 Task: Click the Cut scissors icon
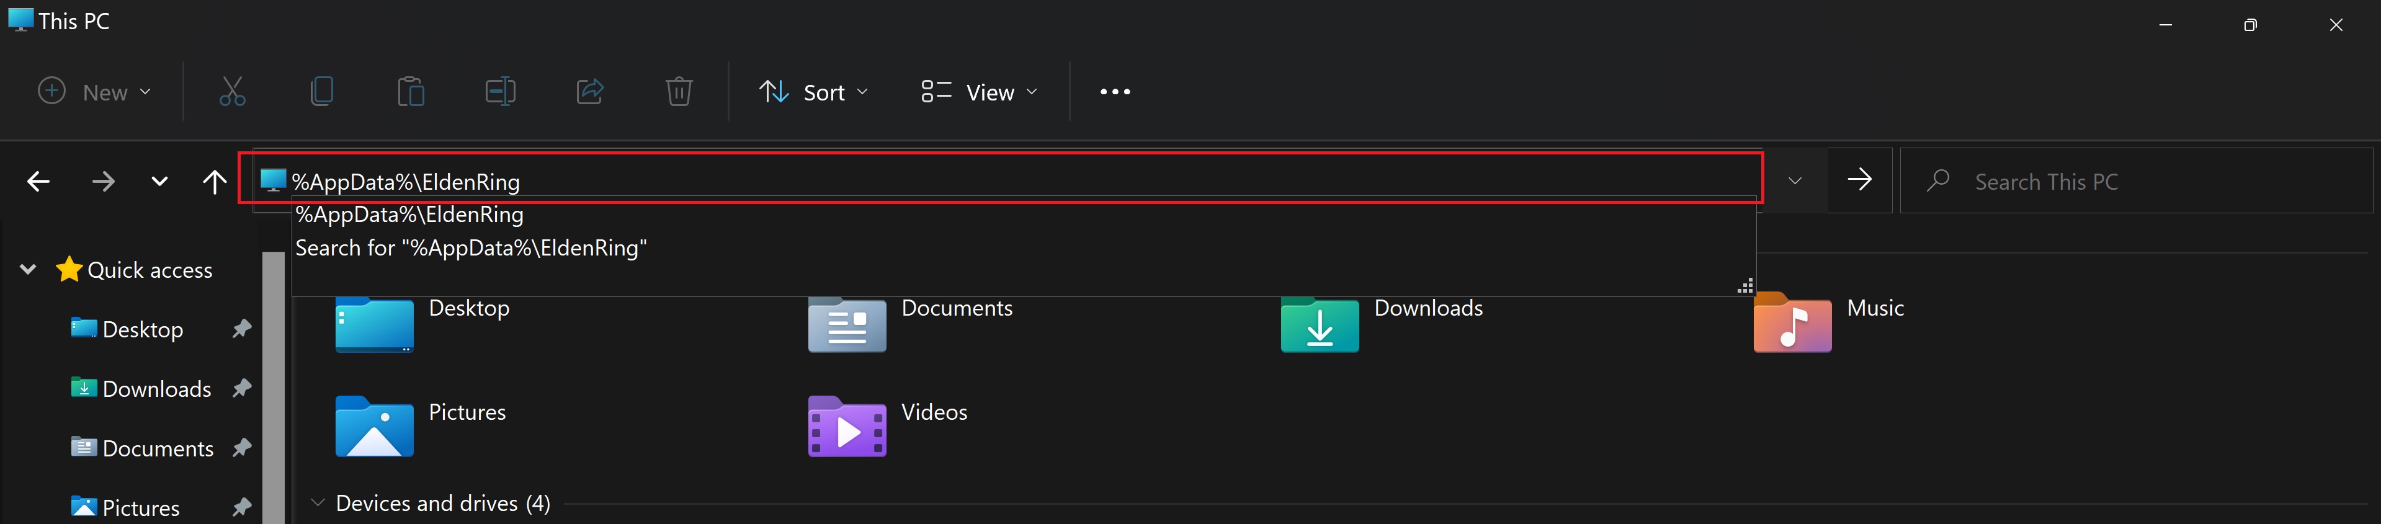point(232,92)
